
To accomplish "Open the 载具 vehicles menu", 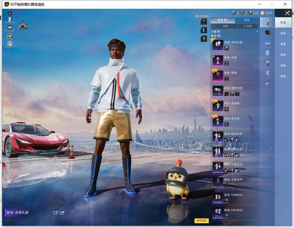I will pos(283,55).
